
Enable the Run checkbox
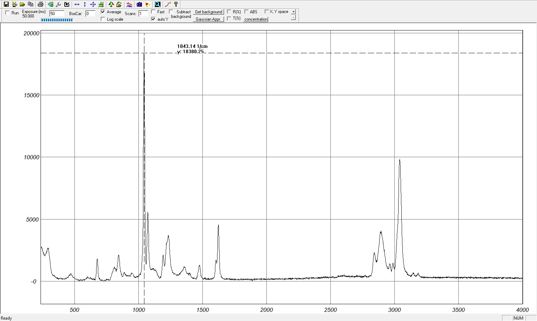8,13
